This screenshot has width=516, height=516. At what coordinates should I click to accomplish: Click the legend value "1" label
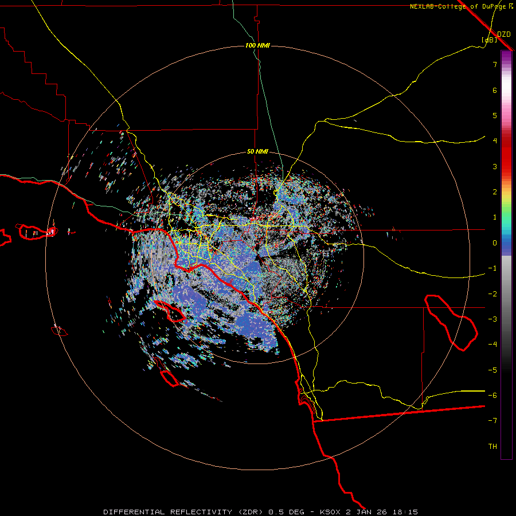coord(495,217)
